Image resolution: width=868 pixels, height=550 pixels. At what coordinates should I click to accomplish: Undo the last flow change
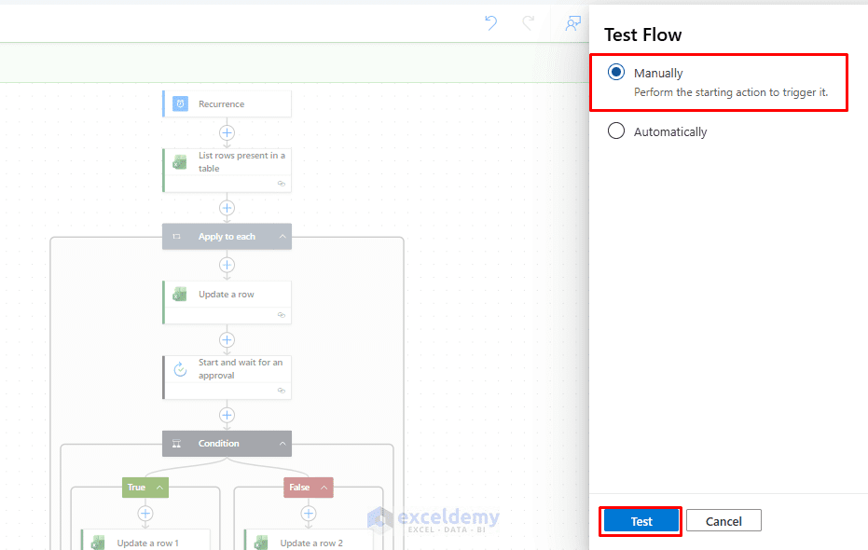(x=491, y=22)
